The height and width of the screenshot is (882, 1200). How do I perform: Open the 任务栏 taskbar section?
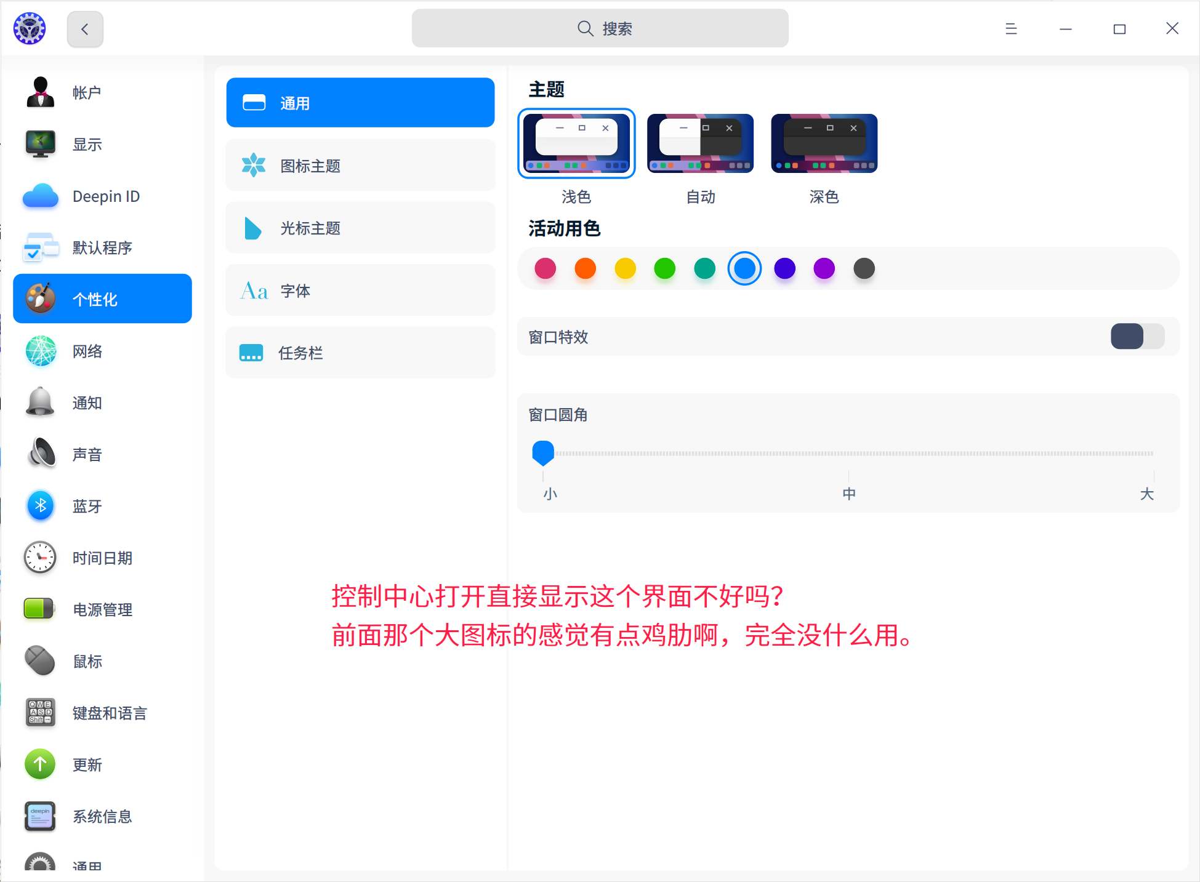[x=360, y=353]
